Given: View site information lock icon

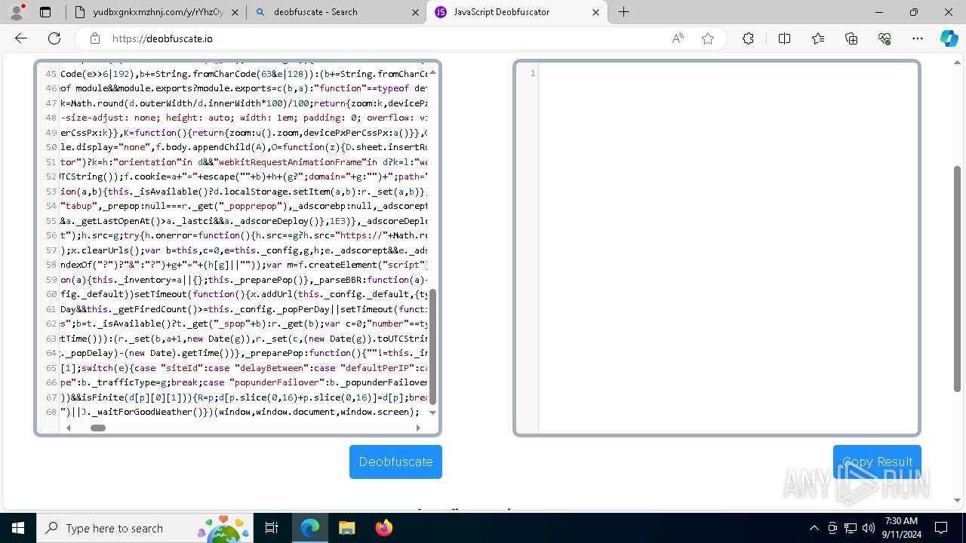Looking at the screenshot, I should [x=94, y=38].
